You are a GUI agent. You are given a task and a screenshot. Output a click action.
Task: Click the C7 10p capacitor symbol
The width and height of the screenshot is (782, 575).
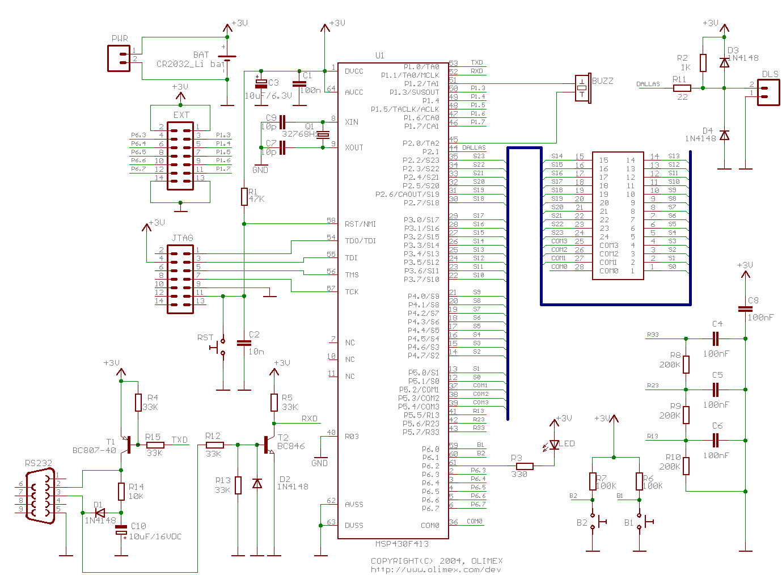pyautogui.click(x=282, y=147)
